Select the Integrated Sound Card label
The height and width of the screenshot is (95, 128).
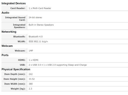point(15,19)
